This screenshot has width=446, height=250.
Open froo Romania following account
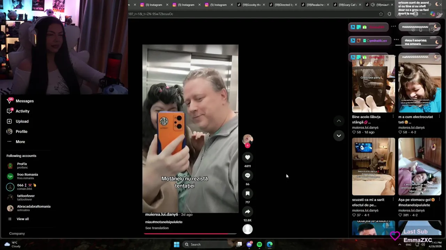point(22,176)
